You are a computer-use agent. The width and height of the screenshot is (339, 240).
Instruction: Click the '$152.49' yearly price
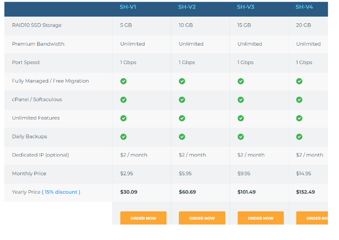(305, 192)
